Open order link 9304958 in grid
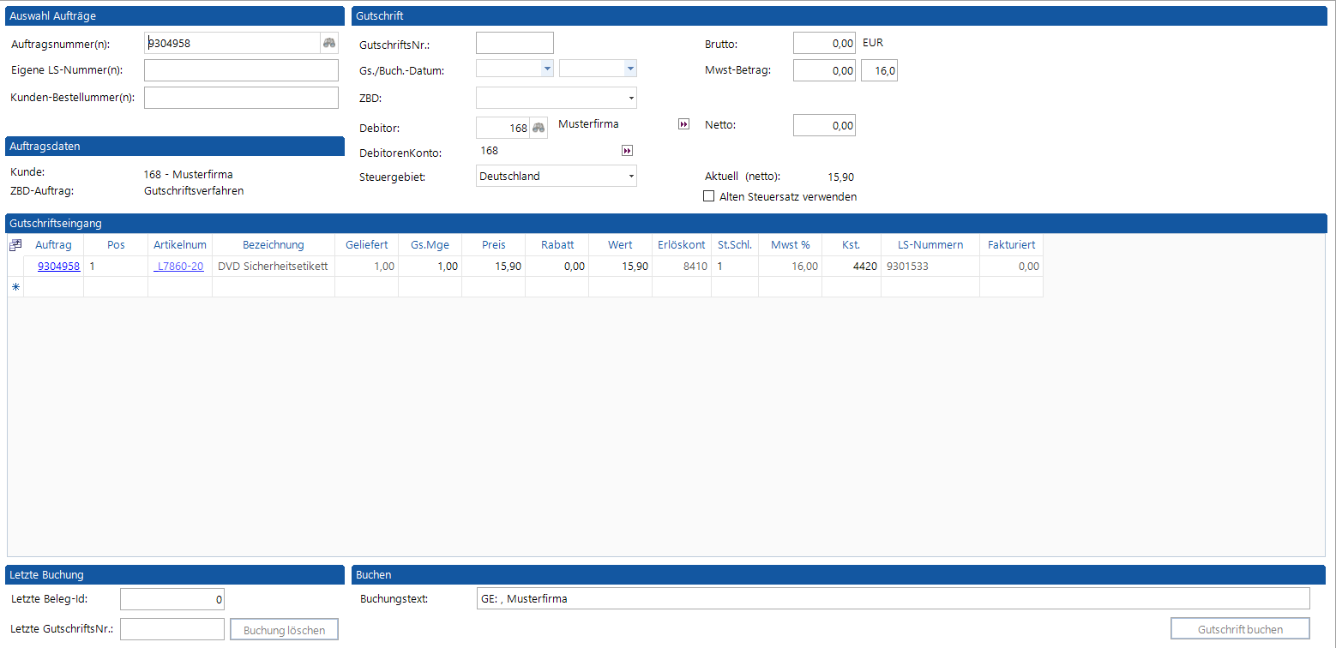Viewport: 1336px width, 648px height. click(x=58, y=267)
